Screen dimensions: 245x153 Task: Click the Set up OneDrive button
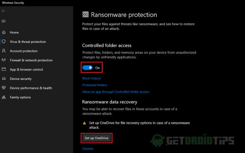tap(96, 138)
